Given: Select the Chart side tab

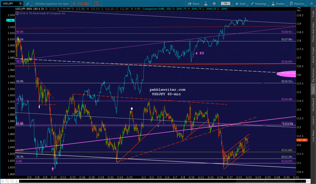Looking at the screenshot, I should tap(313, 90).
